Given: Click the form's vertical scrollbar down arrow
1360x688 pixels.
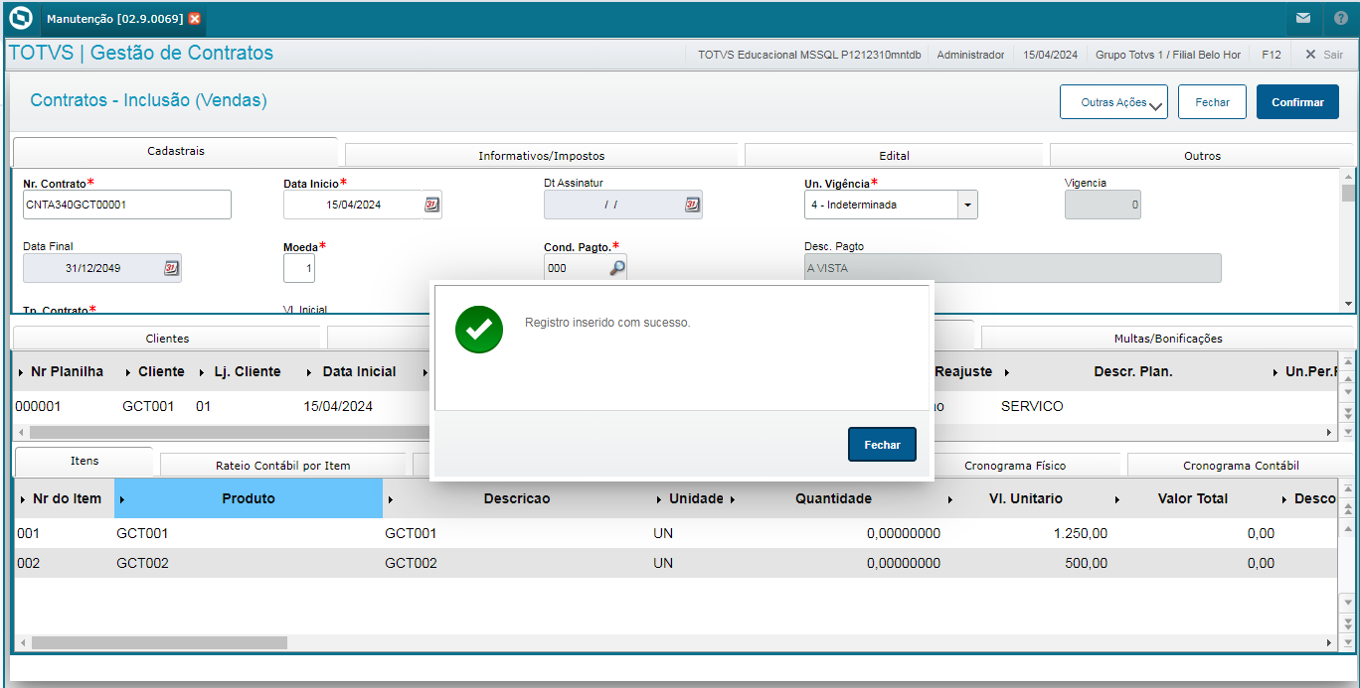Looking at the screenshot, I should coord(1347,304).
